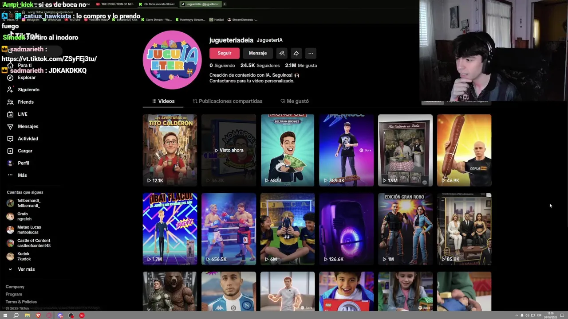
Task: Switch to the Me gustó tab
Action: tap(295, 101)
